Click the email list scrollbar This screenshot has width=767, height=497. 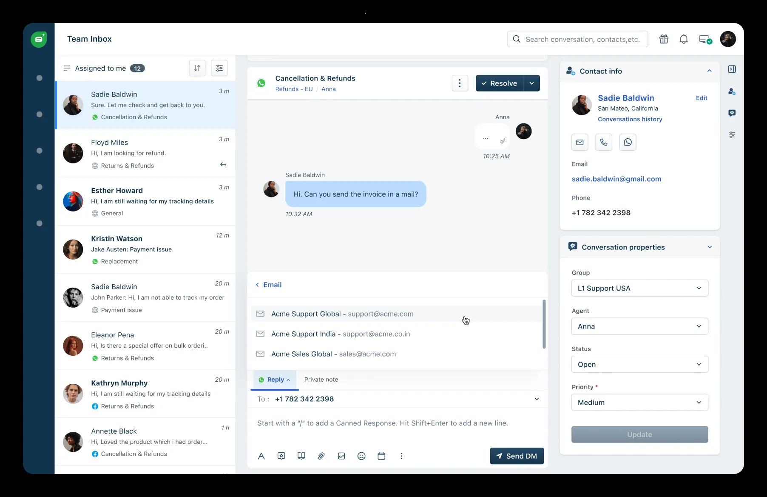tap(544, 324)
